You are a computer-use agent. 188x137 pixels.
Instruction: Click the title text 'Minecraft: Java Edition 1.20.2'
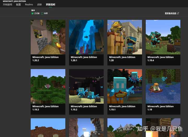pyautogui.click(x=45, y=59)
